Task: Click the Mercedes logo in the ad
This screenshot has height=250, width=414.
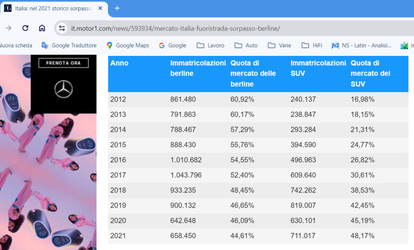Action: click(64, 89)
